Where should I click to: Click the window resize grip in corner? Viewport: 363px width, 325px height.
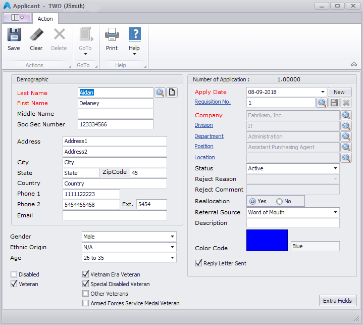[356, 319]
